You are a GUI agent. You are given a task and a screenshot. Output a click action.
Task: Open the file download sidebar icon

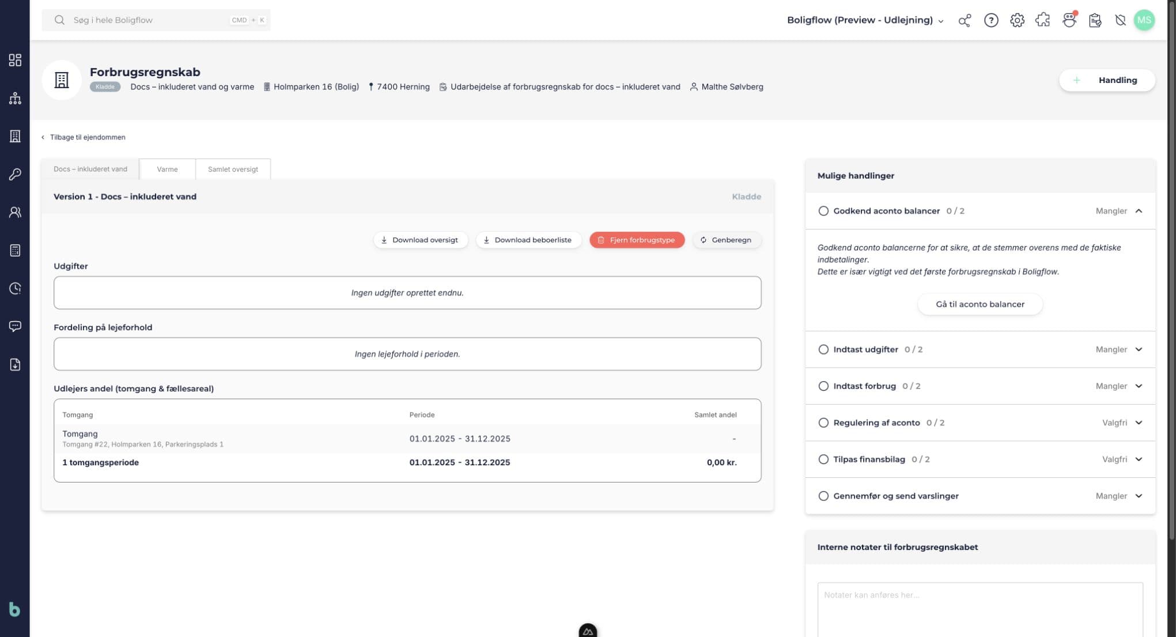pos(15,364)
